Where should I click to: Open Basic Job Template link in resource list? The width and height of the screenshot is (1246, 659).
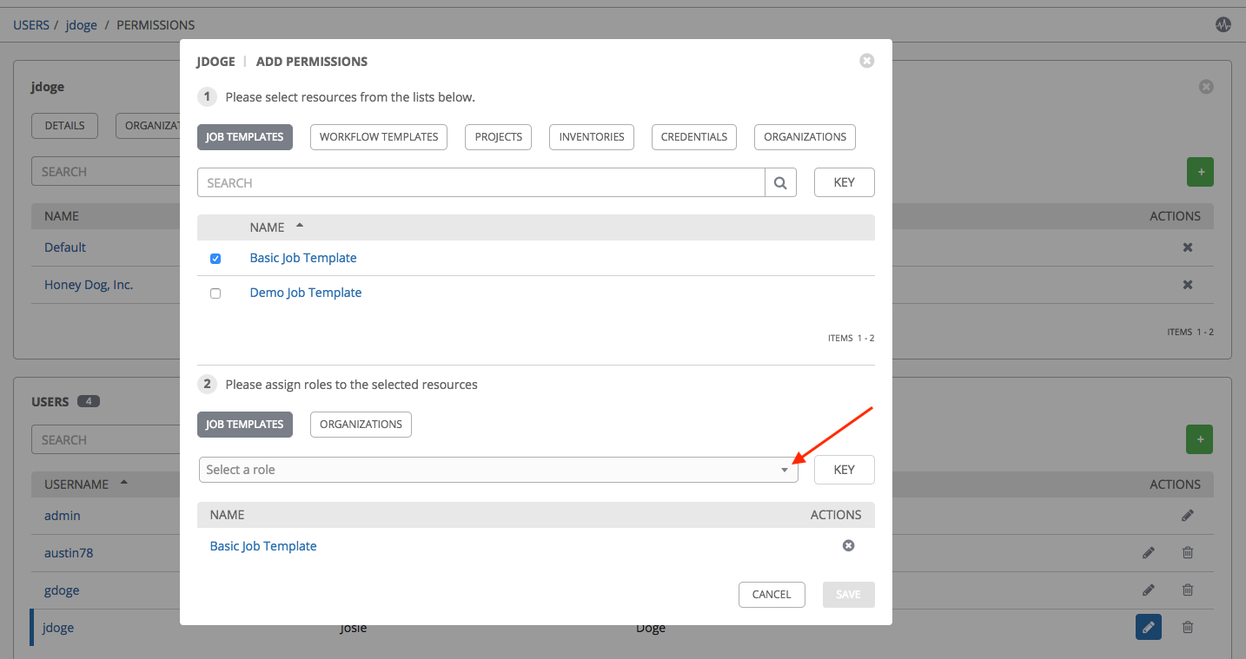[x=303, y=258]
